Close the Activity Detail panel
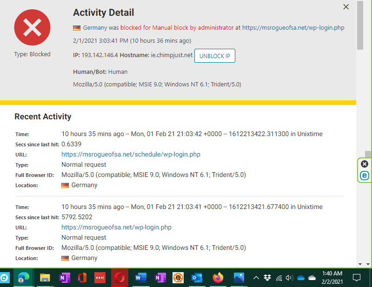This screenshot has width=372, height=287. [x=346, y=7]
